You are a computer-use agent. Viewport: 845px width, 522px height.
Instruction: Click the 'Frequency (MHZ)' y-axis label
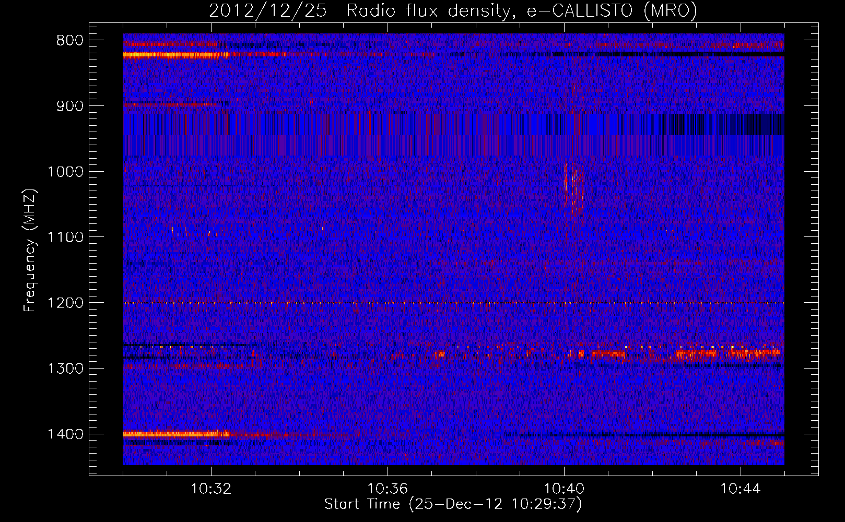(31, 251)
